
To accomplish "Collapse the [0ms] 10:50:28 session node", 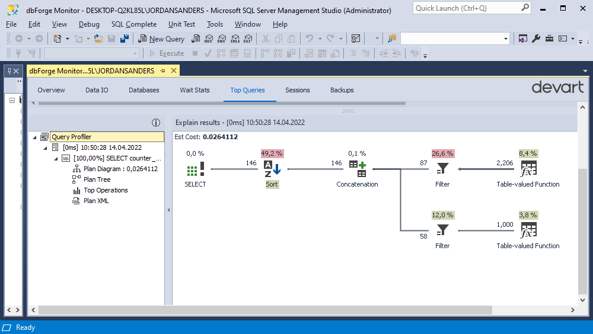I will point(46,147).
